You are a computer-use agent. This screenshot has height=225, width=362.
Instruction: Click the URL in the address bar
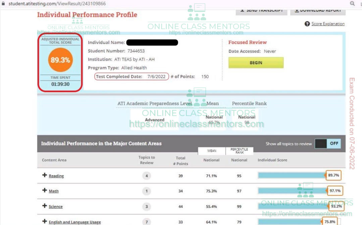coord(57,3)
